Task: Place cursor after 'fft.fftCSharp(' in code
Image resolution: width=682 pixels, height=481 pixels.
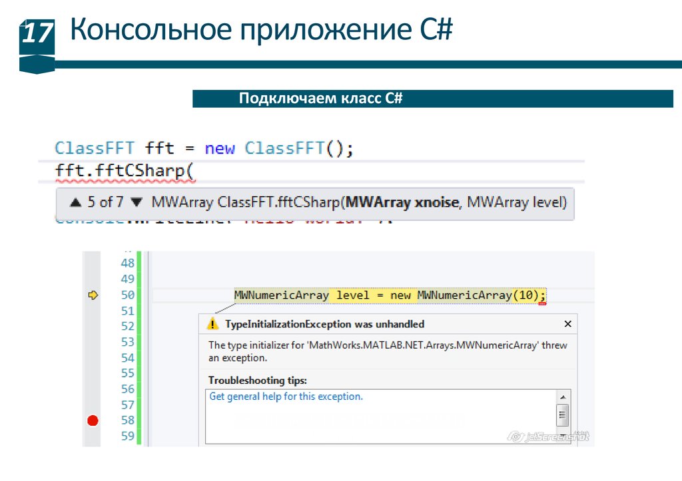Action: [x=196, y=171]
